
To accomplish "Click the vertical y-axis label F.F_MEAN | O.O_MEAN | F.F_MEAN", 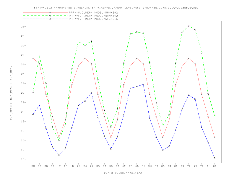I will point(11,93).
